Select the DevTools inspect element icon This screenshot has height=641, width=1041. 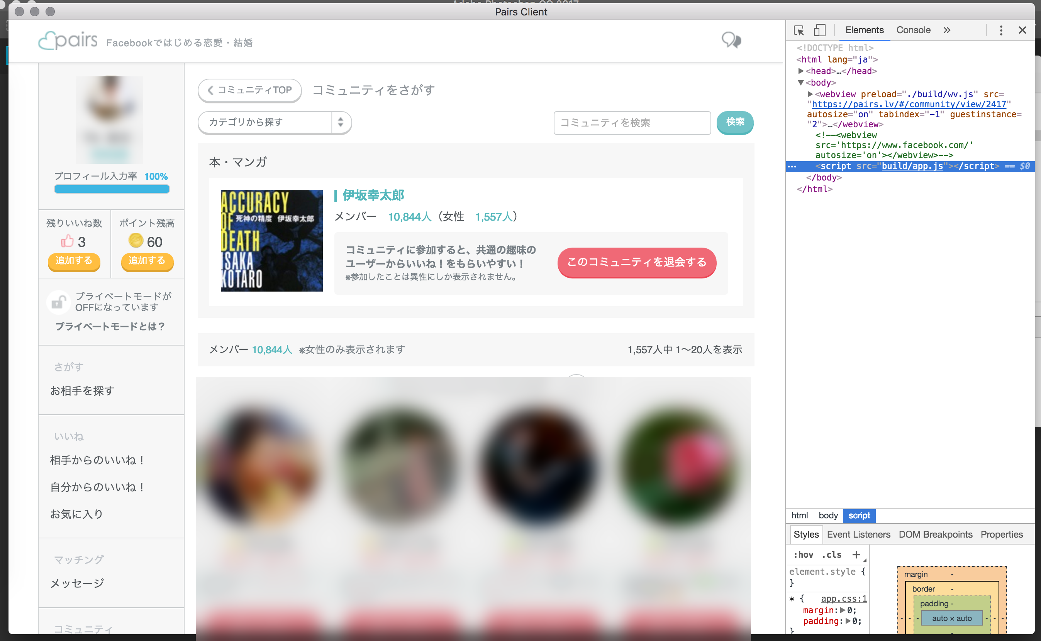click(799, 30)
